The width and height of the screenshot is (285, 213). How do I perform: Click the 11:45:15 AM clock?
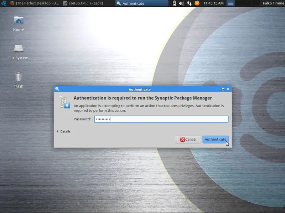click(x=213, y=3)
